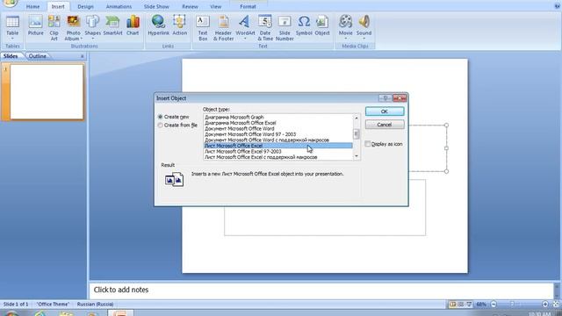Select the Slides pane tab

pos(11,56)
